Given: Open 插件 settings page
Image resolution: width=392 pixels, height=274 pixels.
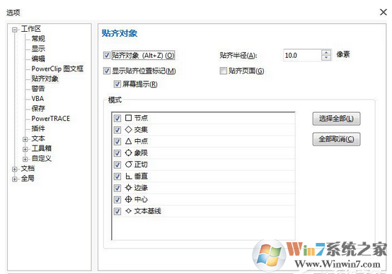Looking at the screenshot, I should (38, 129).
